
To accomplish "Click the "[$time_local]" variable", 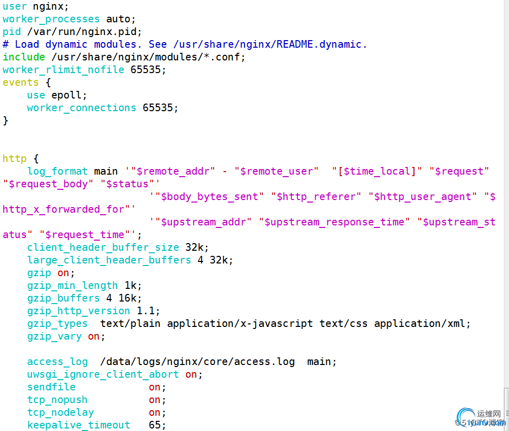I will pos(377,171).
